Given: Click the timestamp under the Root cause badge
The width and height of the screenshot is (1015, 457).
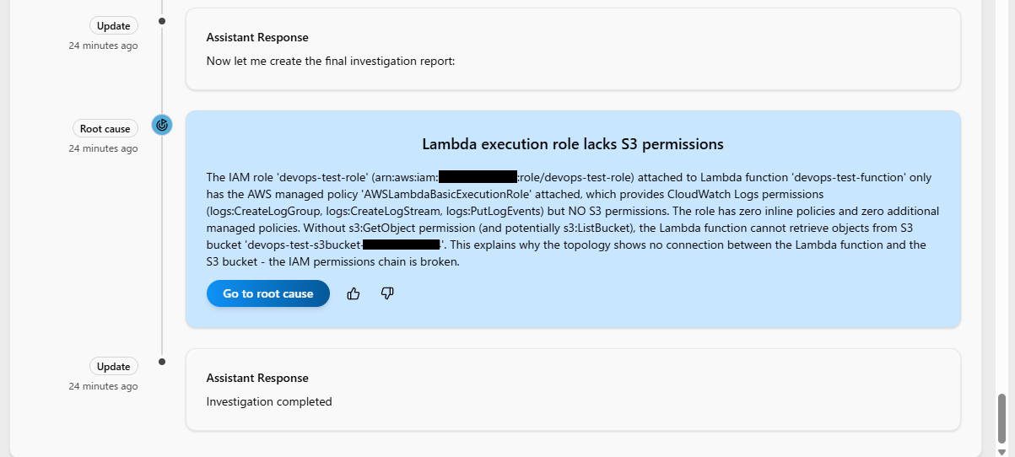Looking at the screenshot, I should (x=103, y=148).
